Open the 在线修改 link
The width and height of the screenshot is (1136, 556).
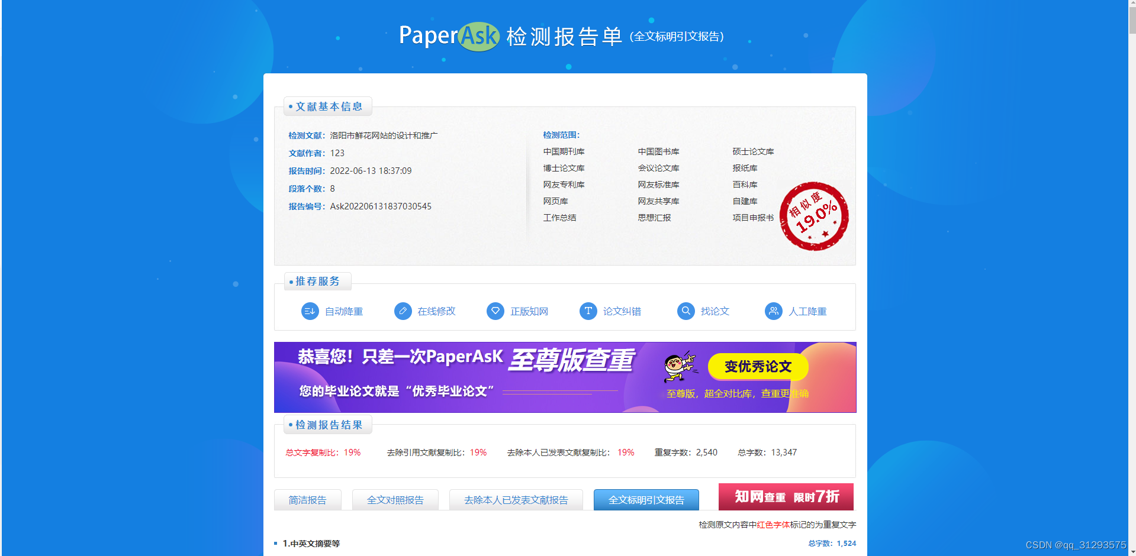pos(436,312)
